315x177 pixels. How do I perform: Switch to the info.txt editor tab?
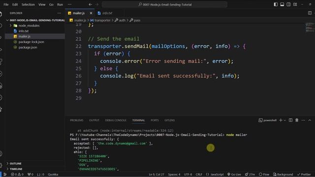[107, 13]
